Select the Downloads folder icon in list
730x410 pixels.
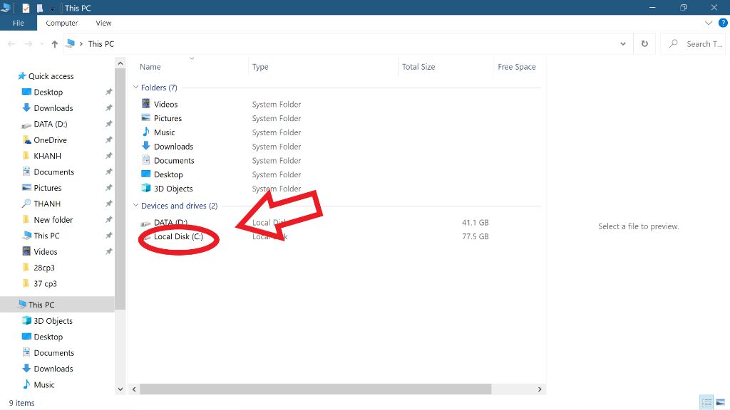click(x=145, y=145)
